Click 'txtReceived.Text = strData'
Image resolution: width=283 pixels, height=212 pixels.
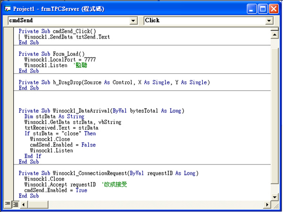click(61, 128)
